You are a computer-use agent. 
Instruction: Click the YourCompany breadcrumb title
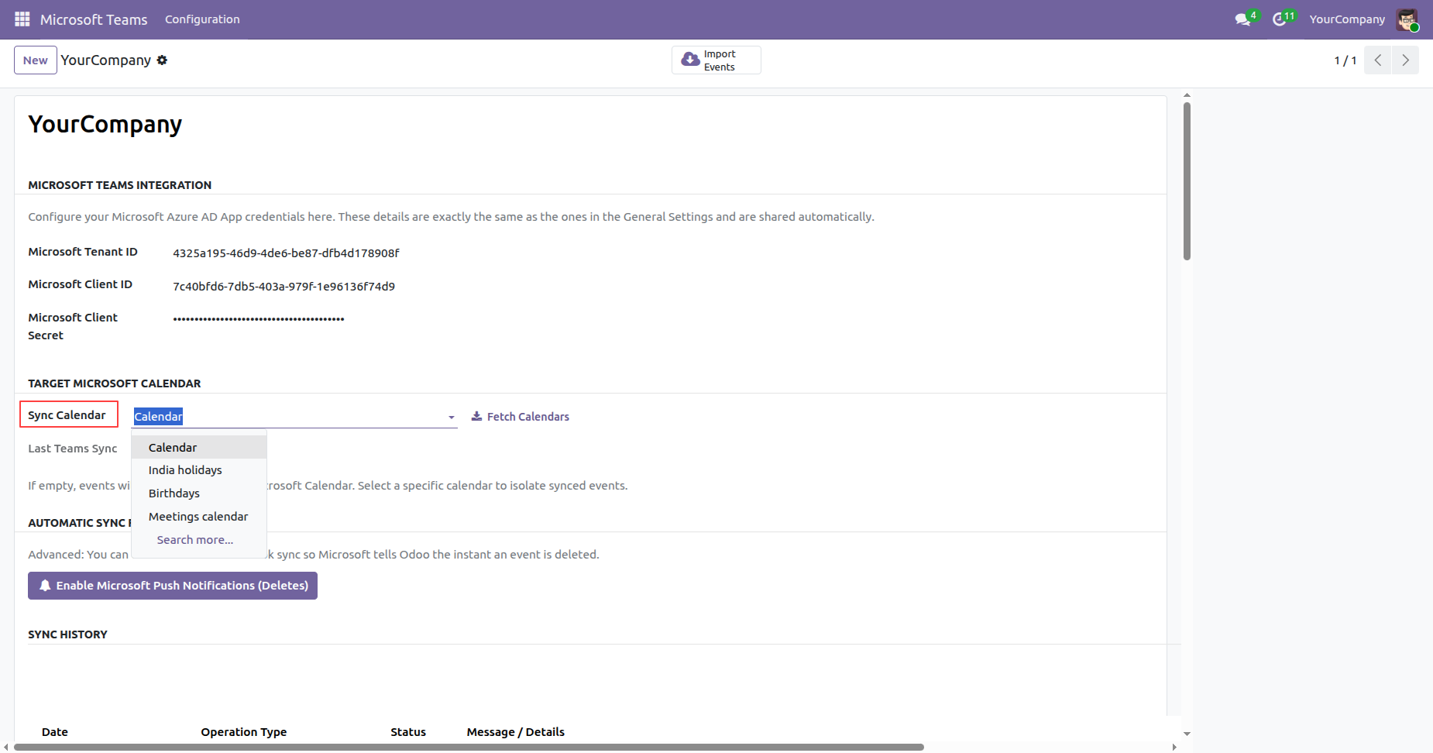tap(106, 60)
